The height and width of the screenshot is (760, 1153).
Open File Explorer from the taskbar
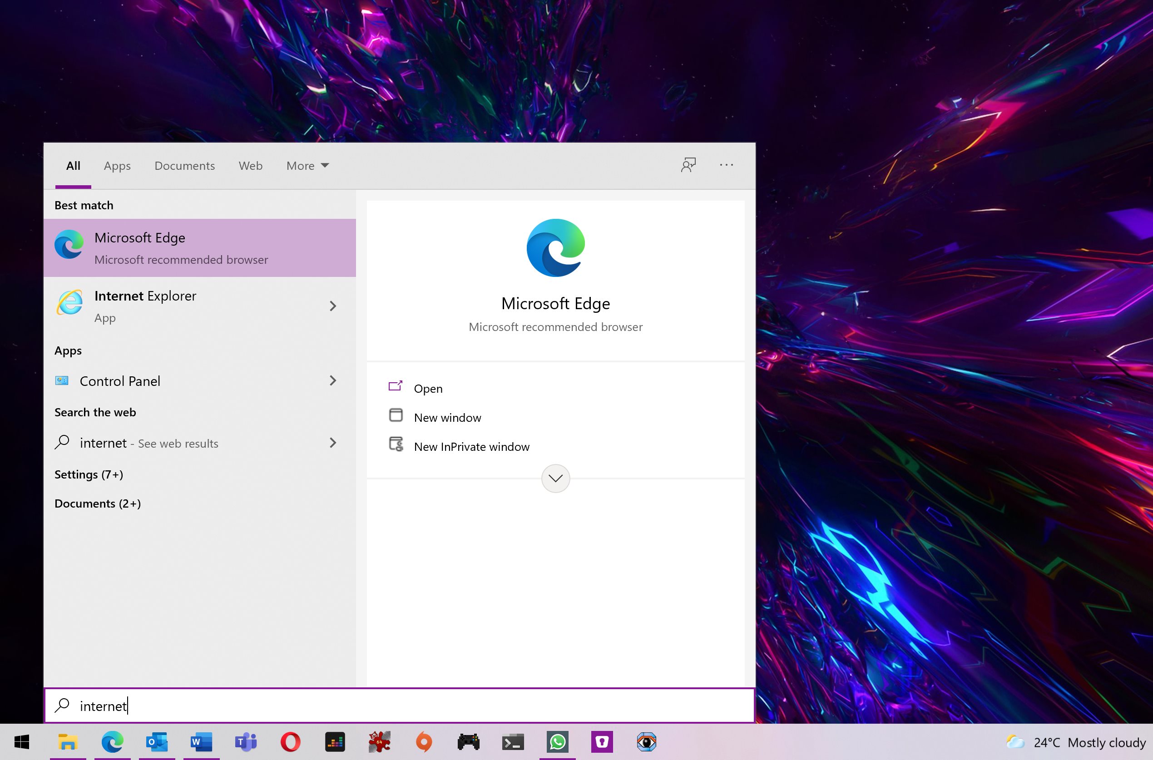(68, 741)
